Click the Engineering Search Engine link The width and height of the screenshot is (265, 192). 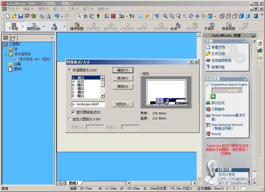(x=229, y=85)
